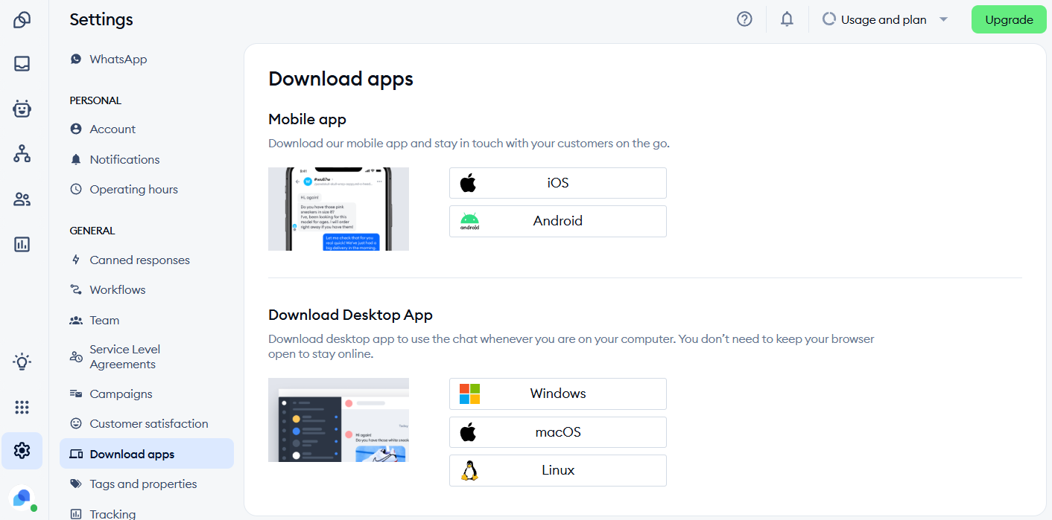
Task: Click the "Download apps" main heading
Action: point(340,79)
